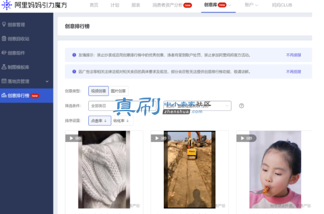Select the 图片创意 type
Image resolution: width=324 pixels, height=214 pixels.
118,91
